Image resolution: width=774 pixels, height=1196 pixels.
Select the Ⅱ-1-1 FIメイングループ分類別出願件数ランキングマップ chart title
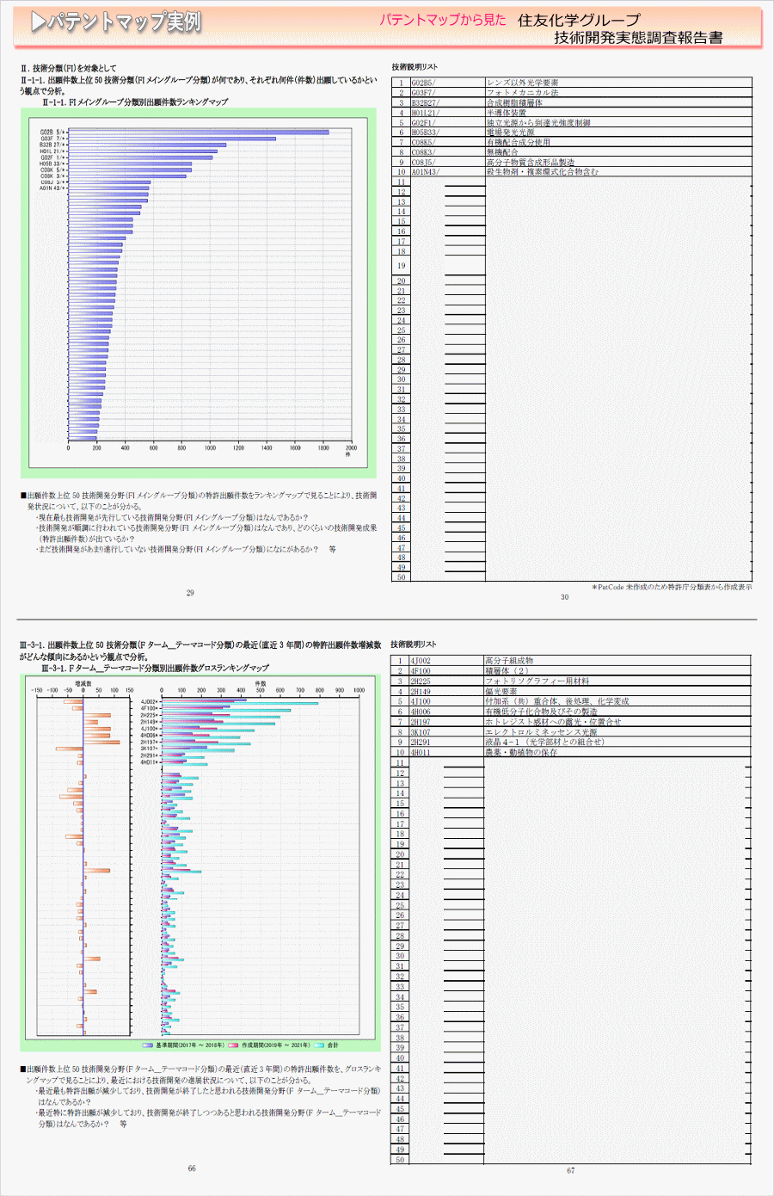pos(135,102)
